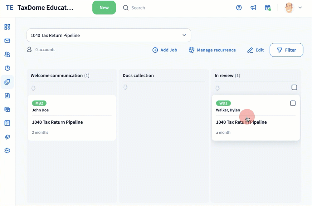Open the announcements megaphone icon
Screen dimensions: 312x206
[x=253, y=8]
